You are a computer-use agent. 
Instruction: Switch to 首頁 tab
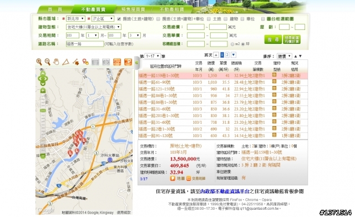click(x=55, y=9)
